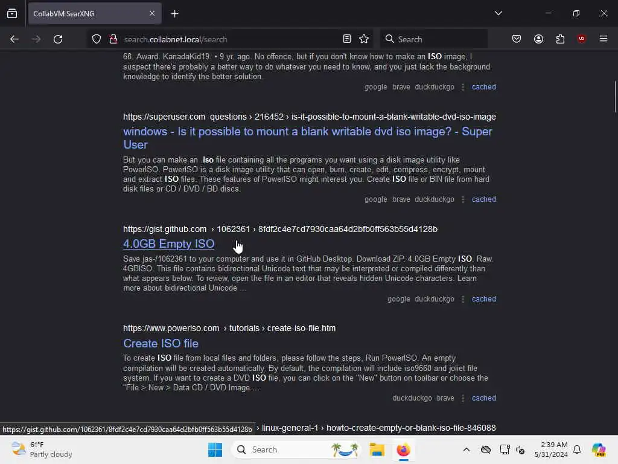
Task: Click the network display tray icon
Action: [505, 449]
